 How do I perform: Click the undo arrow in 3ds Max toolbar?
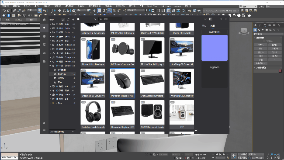point(4,10)
